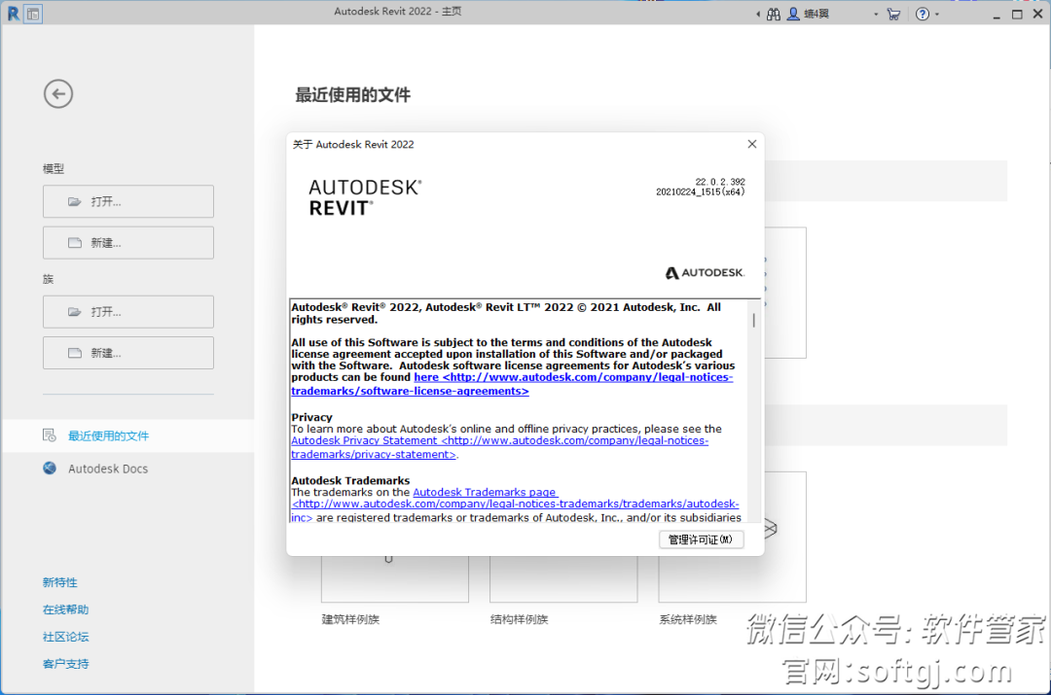Click the 管理许可证 button
This screenshot has height=695, width=1051.
(701, 539)
